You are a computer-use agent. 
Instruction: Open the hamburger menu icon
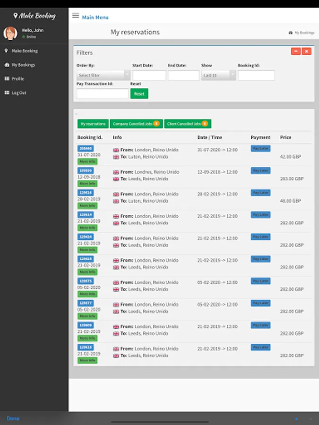[x=76, y=16]
